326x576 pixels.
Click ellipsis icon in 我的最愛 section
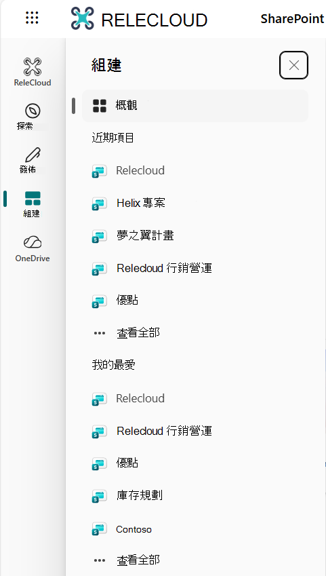click(x=100, y=560)
